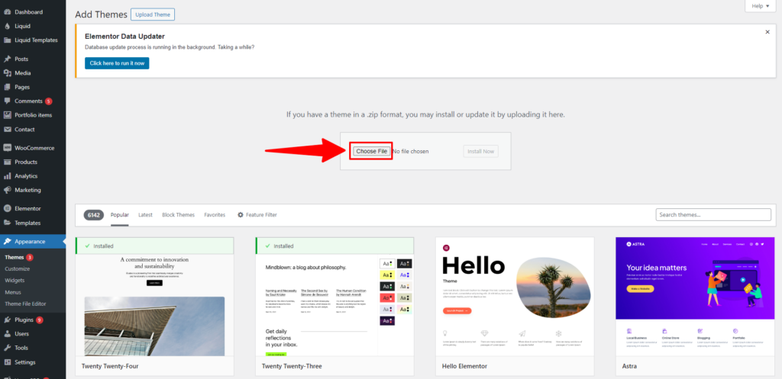This screenshot has width=782, height=379.
Task: Click the Products box icon
Action: 7,162
